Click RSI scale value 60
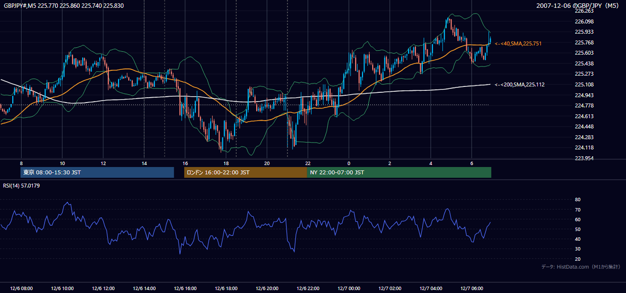This screenshot has width=626, height=293. [578, 219]
